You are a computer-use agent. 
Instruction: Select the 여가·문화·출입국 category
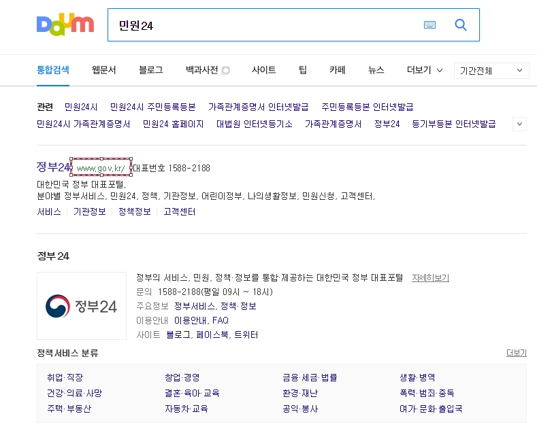click(x=431, y=409)
